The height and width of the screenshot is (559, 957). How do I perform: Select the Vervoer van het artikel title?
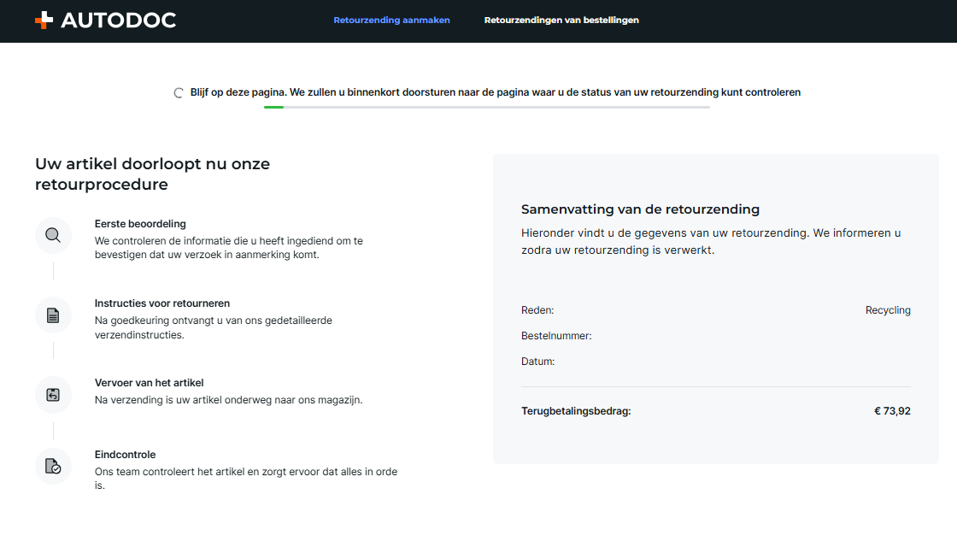149,383
